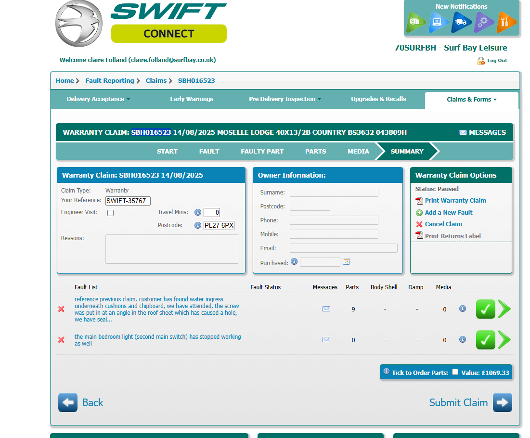Open the Purchased date calendar picker
This screenshot has height=438, width=530.
click(346, 261)
